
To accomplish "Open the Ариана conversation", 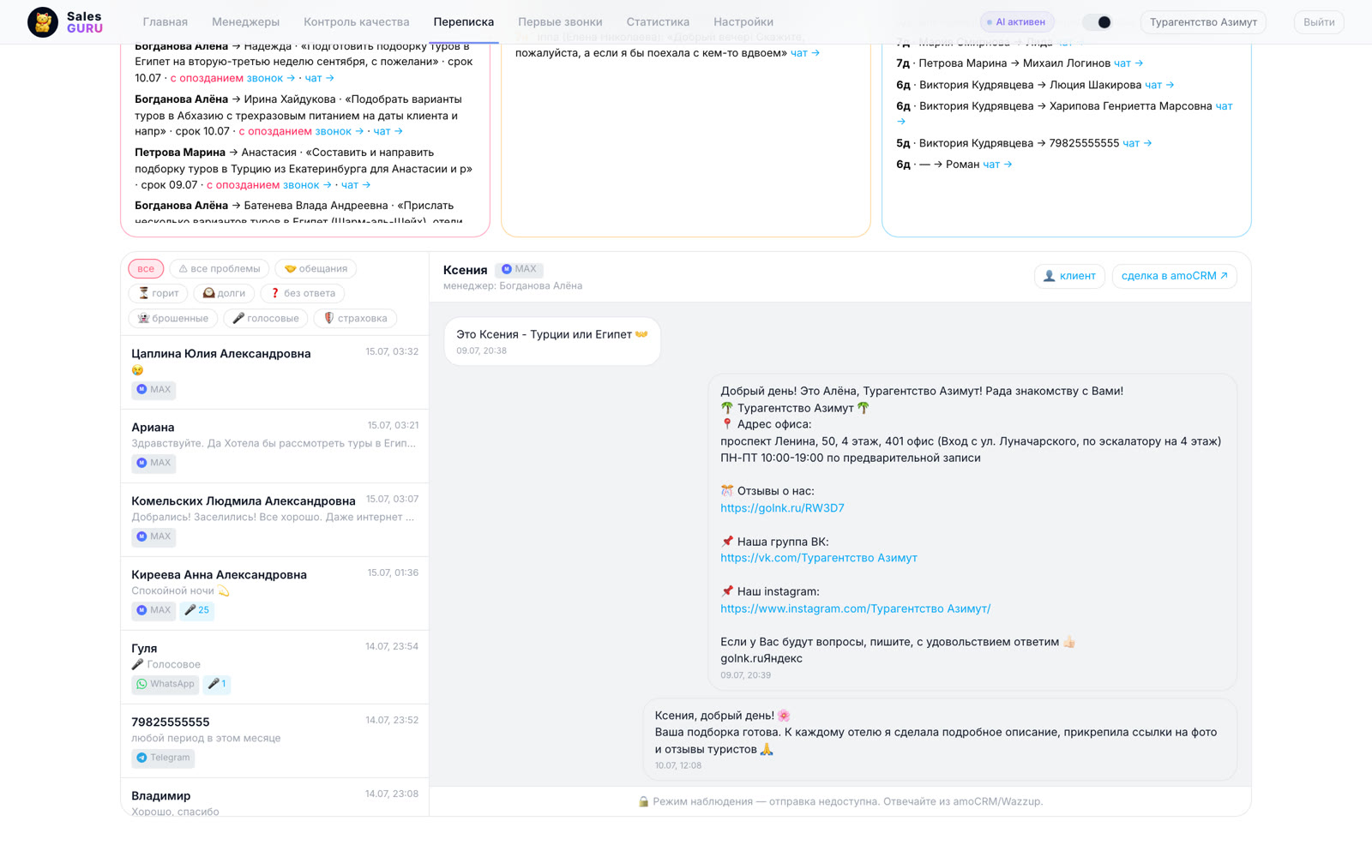I will point(274,446).
